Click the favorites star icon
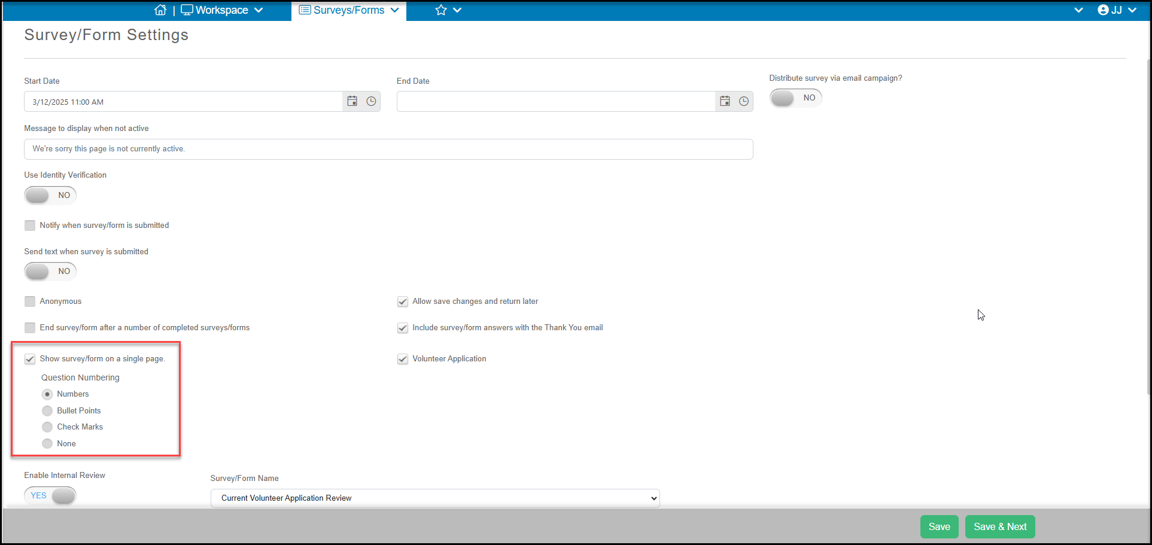The height and width of the screenshot is (545, 1152). click(x=441, y=10)
